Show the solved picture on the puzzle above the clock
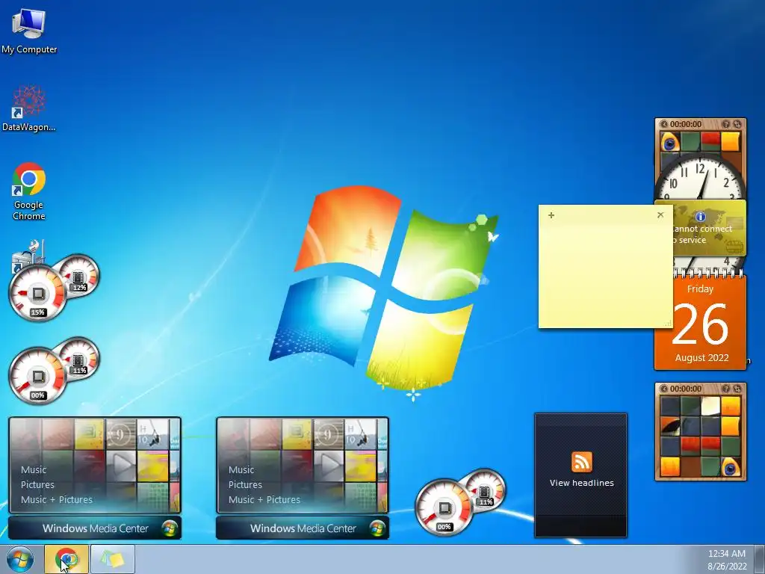The width and height of the screenshot is (765, 574). coord(726,124)
